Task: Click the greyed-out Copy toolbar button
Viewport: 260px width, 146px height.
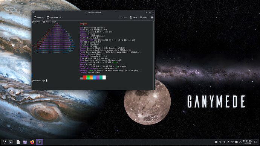Action: pyautogui.click(x=123, y=17)
